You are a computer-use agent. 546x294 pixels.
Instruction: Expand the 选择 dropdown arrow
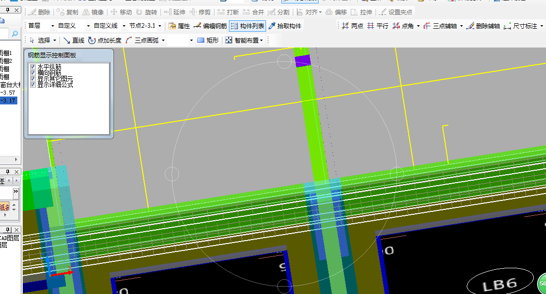click(55, 41)
